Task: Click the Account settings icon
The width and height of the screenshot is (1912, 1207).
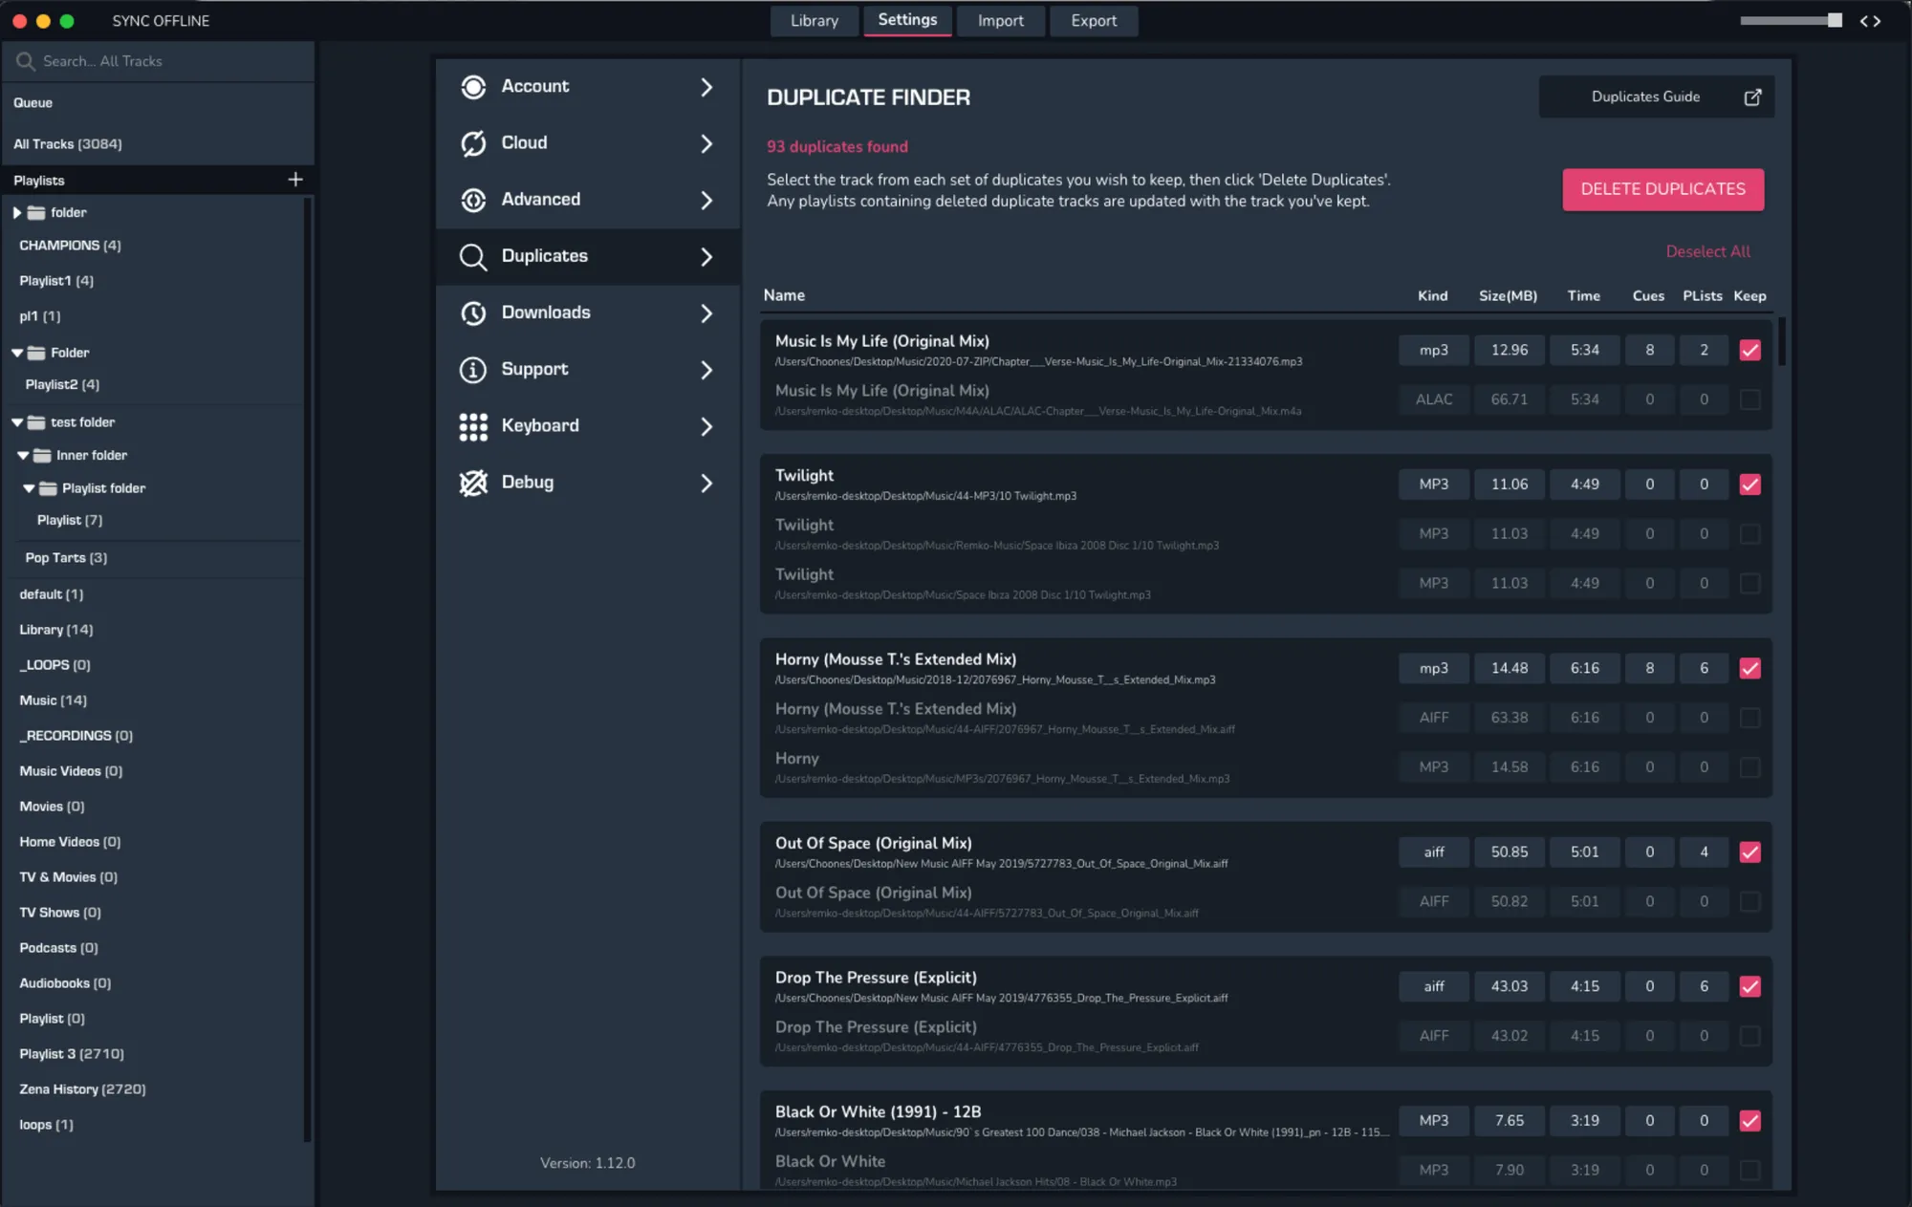Action: tap(473, 87)
